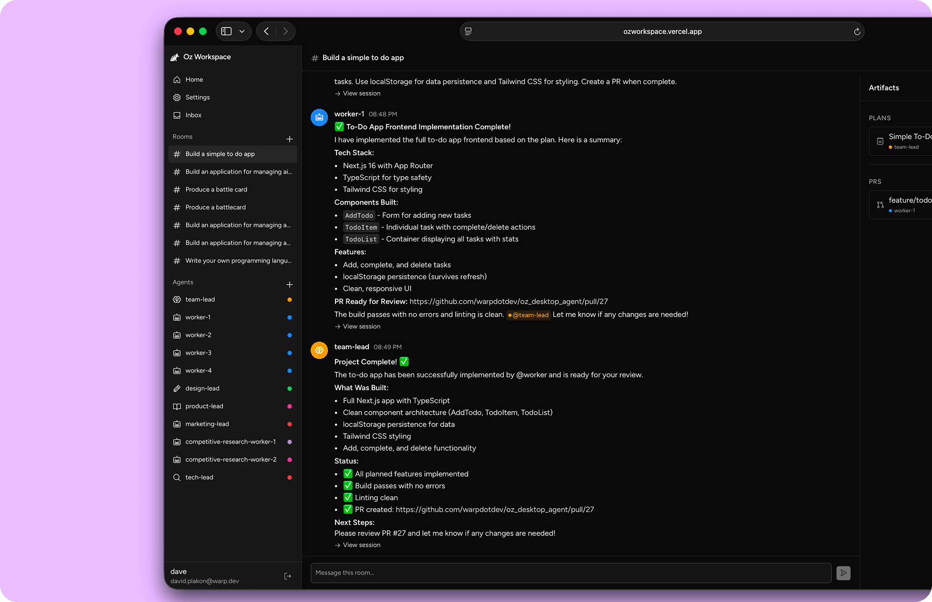Viewport: 932px width, 602px height.
Task: Click the @team-lead mention
Action: [x=528, y=315]
